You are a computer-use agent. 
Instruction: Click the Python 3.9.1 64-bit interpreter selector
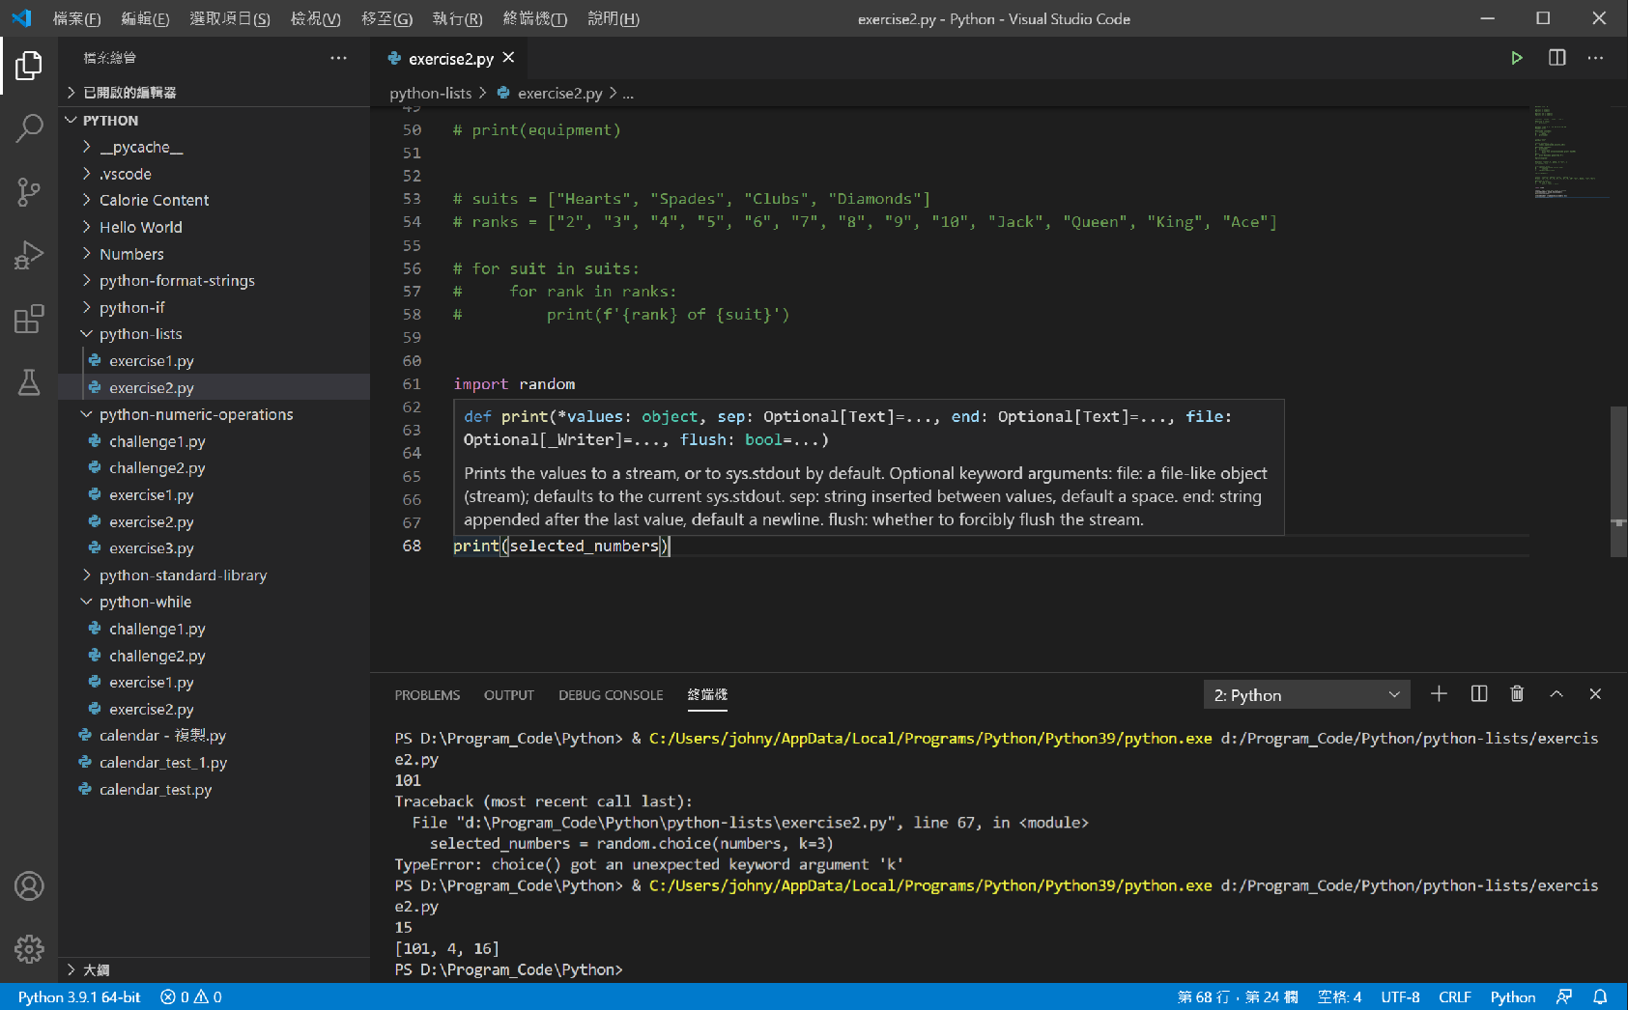tap(77, 996)
